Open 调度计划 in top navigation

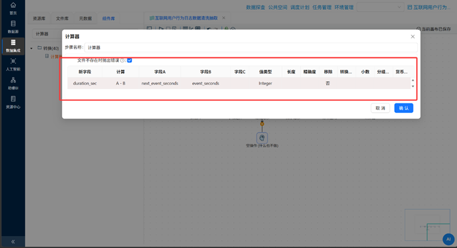300,7
